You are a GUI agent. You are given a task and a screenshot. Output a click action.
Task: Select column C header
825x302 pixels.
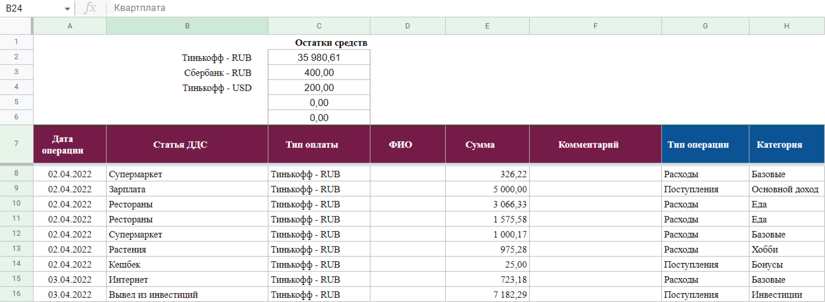[319, 26]
